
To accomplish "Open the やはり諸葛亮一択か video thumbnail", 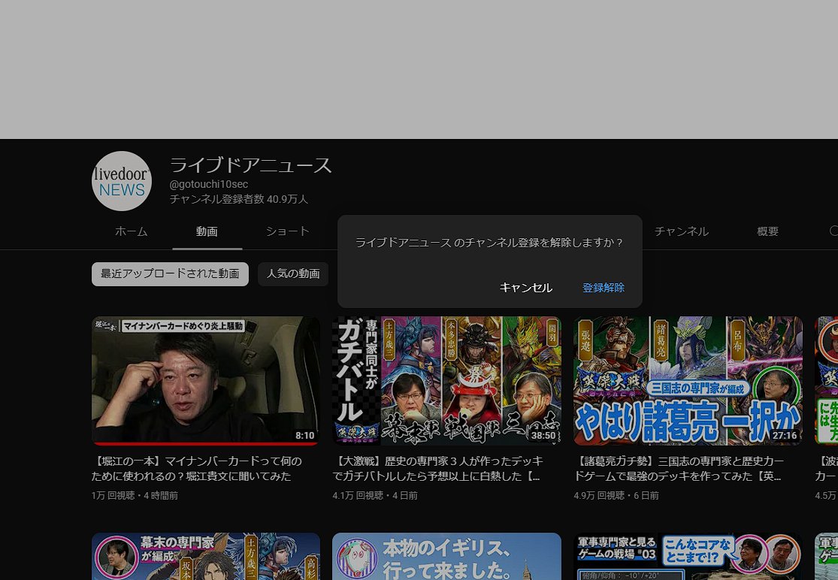I will point(688,381).
